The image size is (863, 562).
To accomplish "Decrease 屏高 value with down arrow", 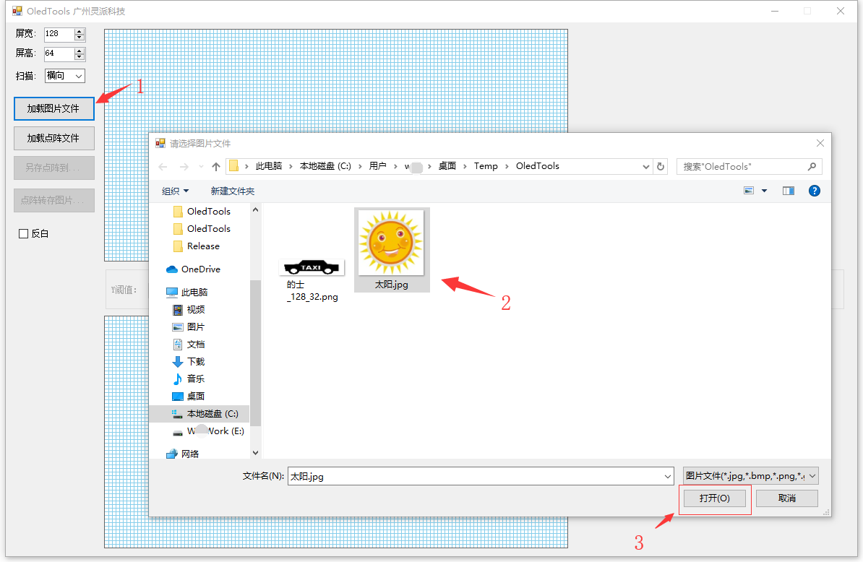I will click(80, 57).
